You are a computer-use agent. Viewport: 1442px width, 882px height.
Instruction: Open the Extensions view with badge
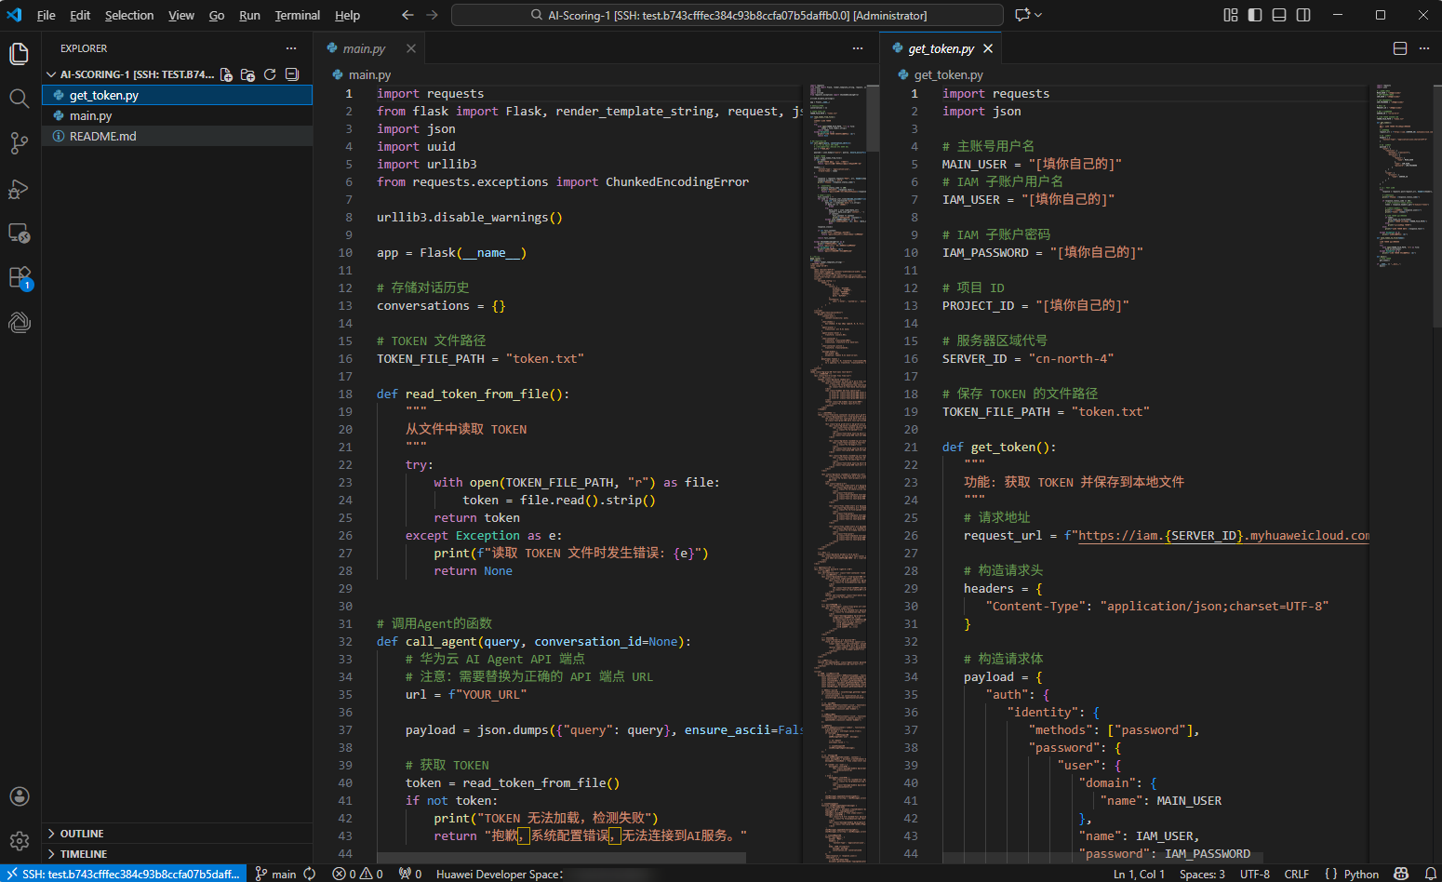20,278
